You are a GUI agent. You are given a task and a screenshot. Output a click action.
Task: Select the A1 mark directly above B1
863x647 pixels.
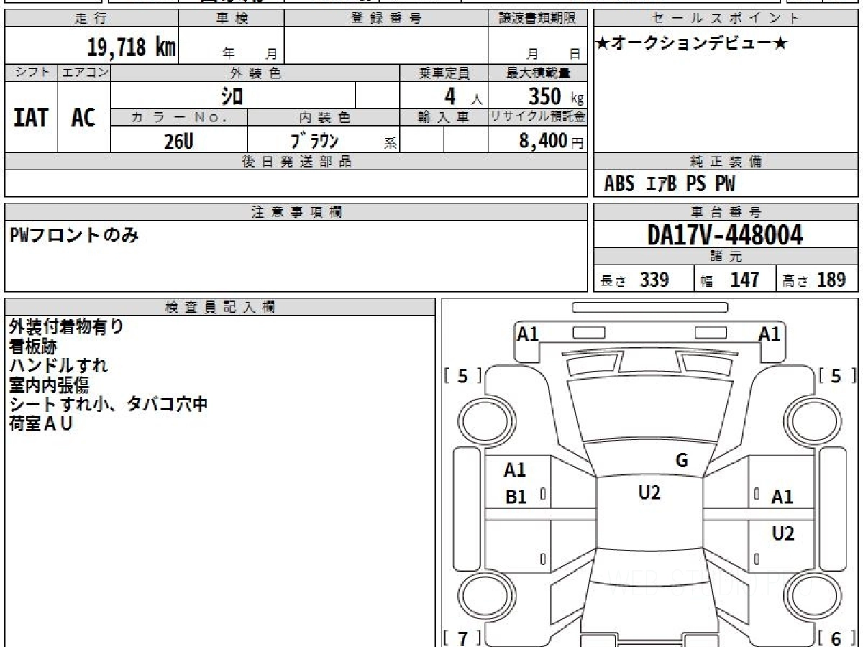(515, 470)
